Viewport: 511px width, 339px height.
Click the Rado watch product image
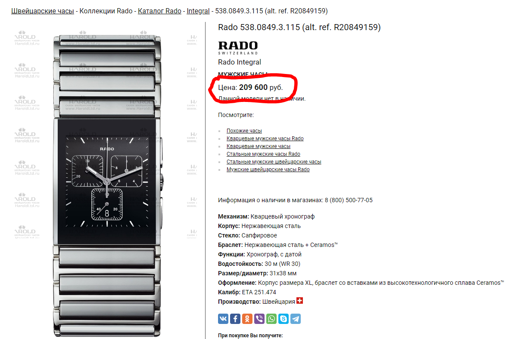point(107,184)
